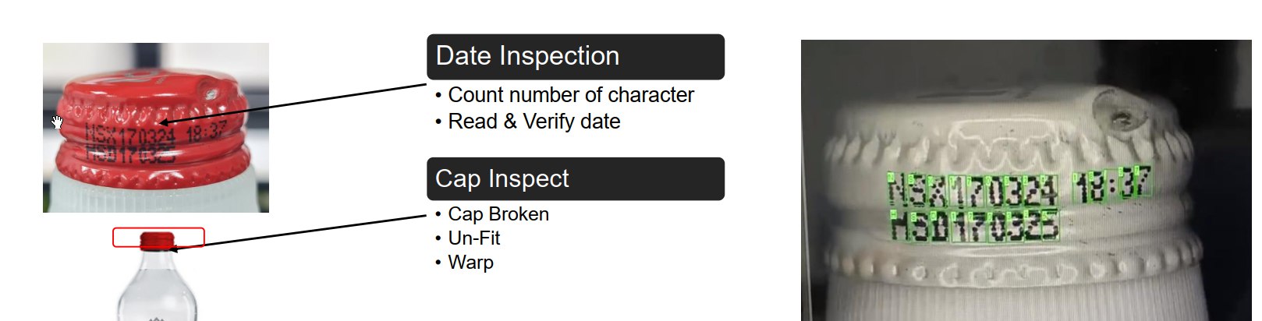
Task: Click the HSD170325 detected text line
Action: (975, 224)
